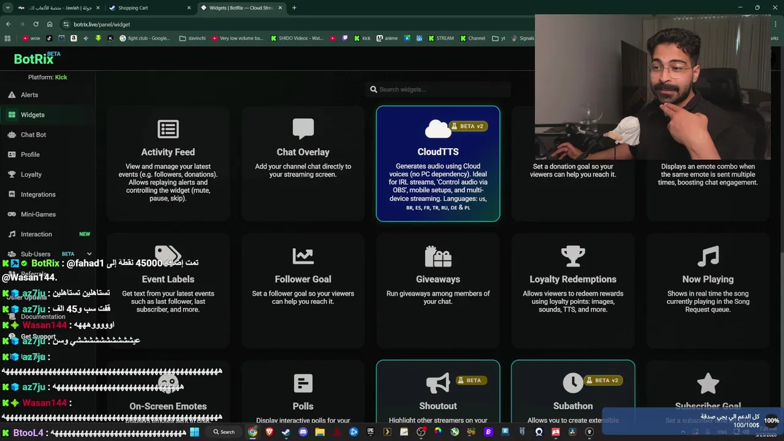Screen dimensions: 784x441
Task: Go back in browser
Action: coord(8,24)
